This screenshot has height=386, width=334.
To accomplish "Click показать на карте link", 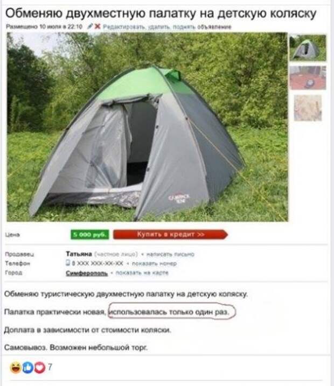I will (142, 273).
